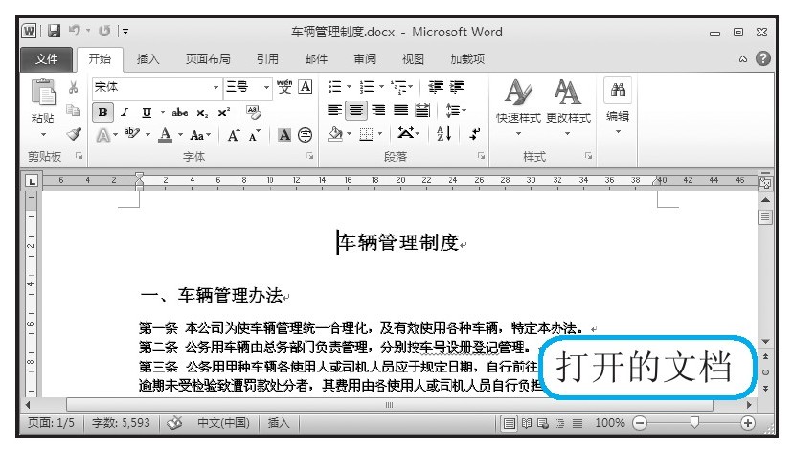Viewport: 793px width, 449px height.
Task: Switch to the 插入 Insert tab
Action: coord(148,59)
